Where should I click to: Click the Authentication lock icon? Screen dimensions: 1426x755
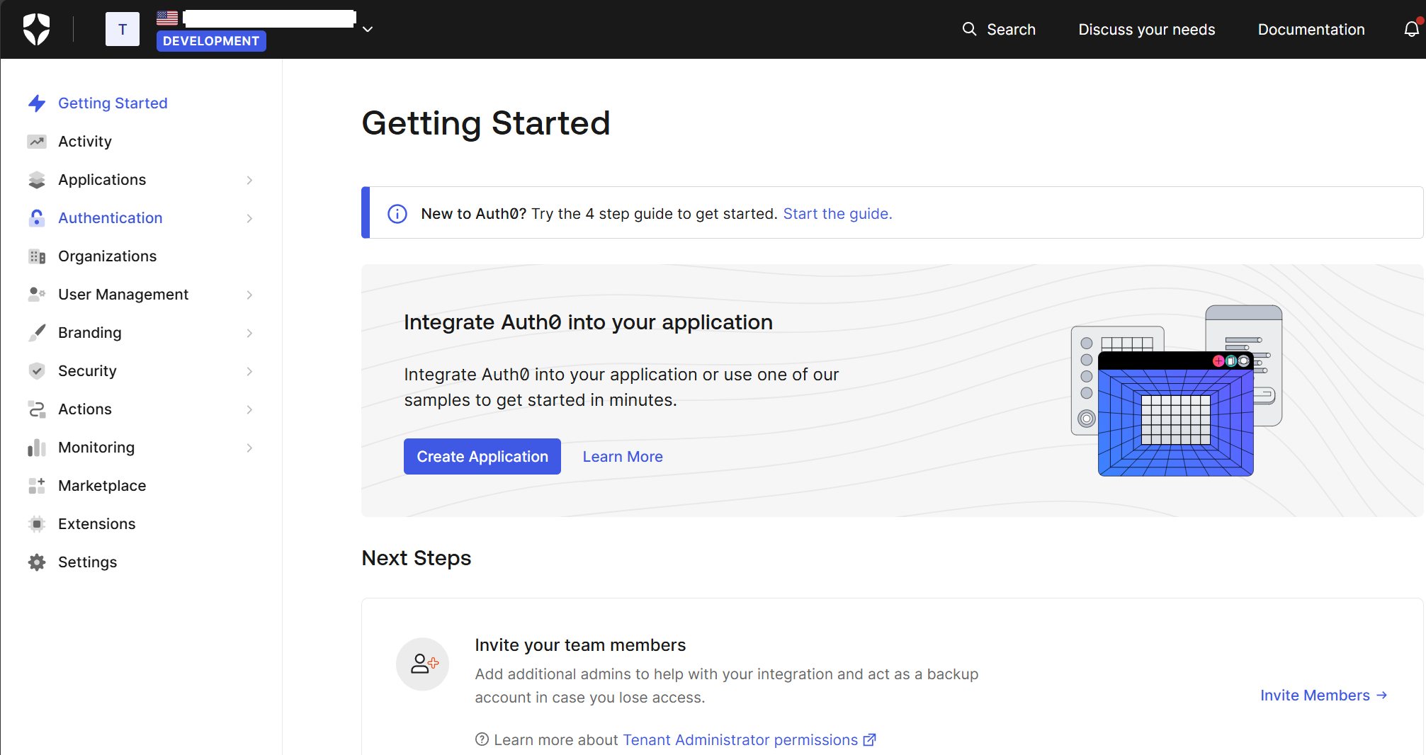[x=37, y=218]
